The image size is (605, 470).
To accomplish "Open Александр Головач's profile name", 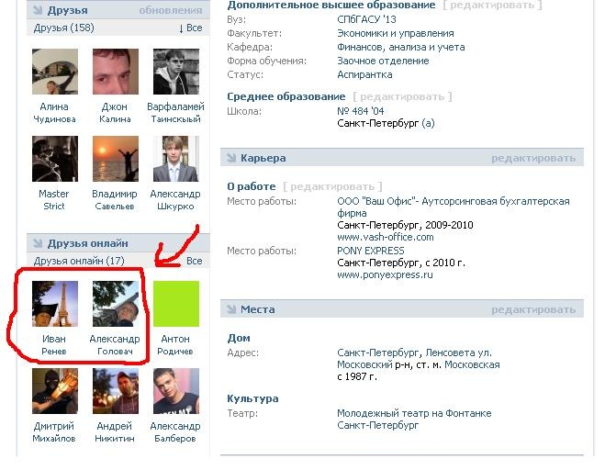I will pyautogui.click(x=115, y=345).
